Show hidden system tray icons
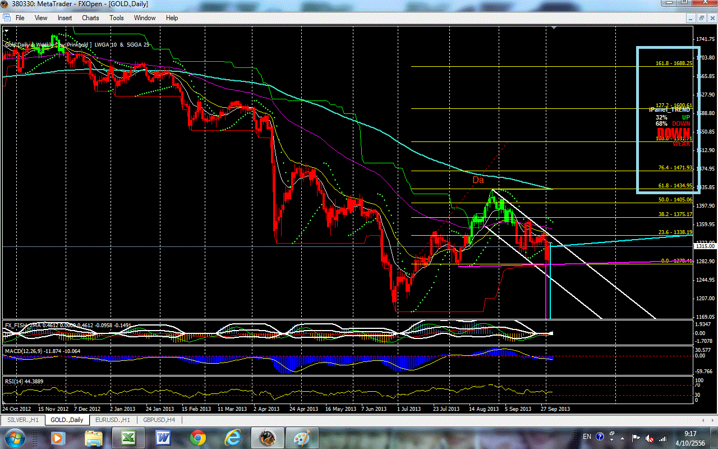This screenshot has height=449, width=718. [x=623, y=437]
